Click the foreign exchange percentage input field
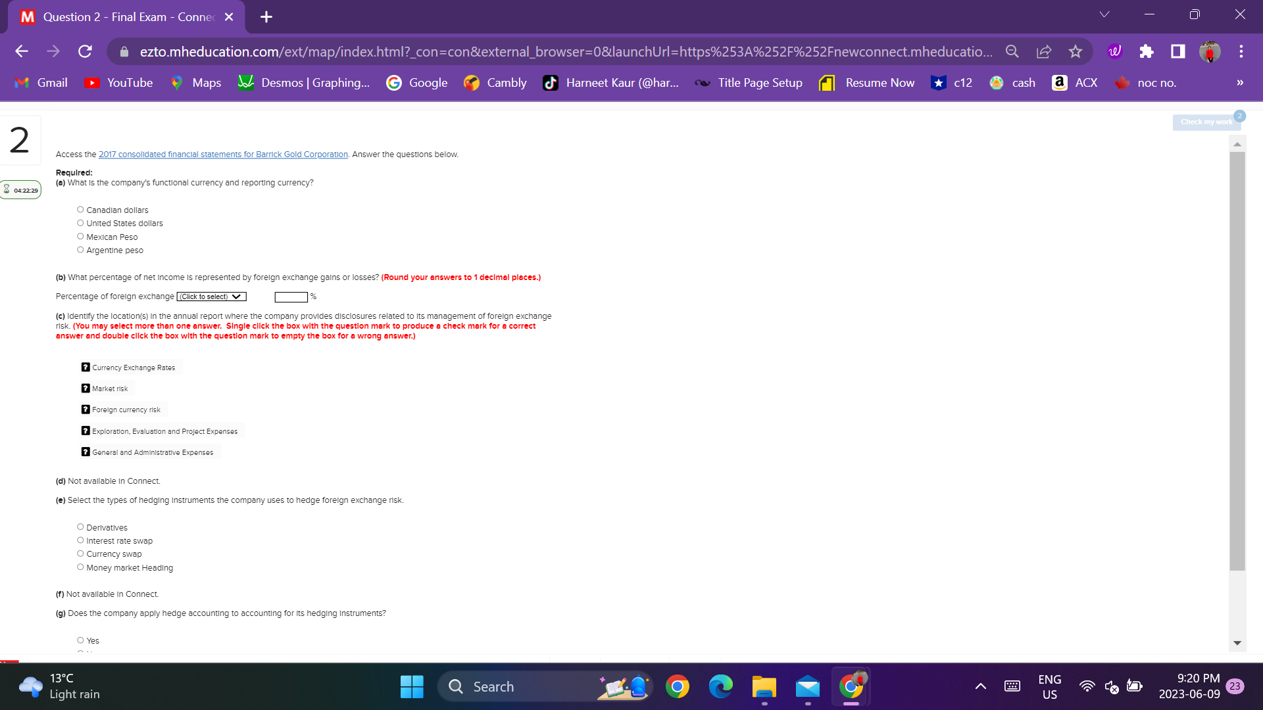The height and width of the screenshot is (710, 1263). click(x=291, y=297)
